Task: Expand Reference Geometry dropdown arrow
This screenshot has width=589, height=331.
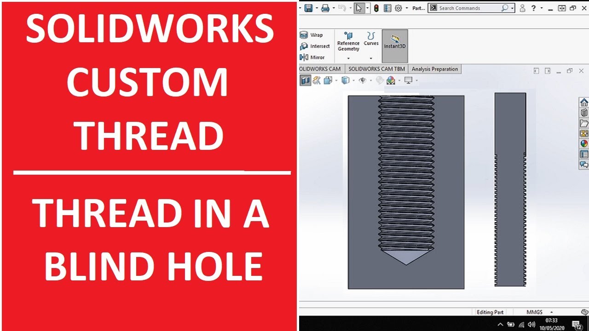Action: [348, 58]
